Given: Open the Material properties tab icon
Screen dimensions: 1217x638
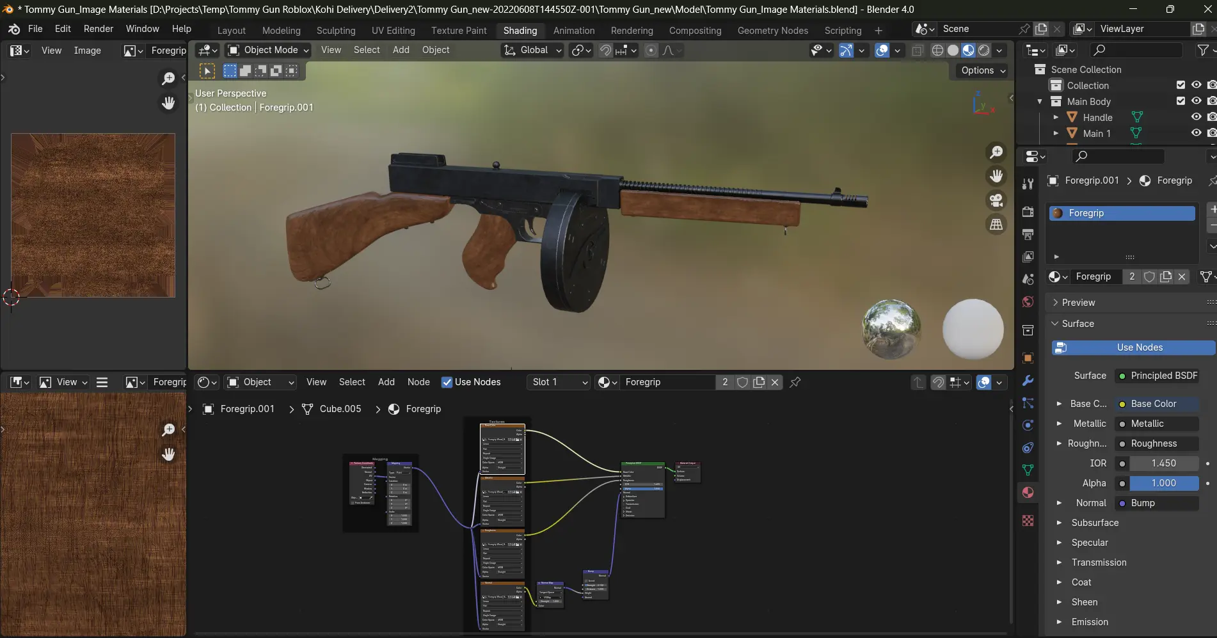Looking at the screenshot, I should (1028, 493).
